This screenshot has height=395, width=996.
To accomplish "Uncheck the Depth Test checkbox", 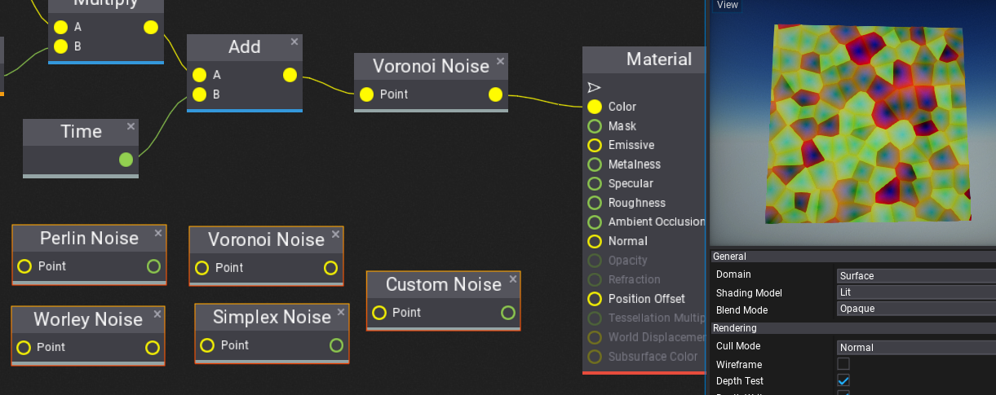I will (843, 380).
